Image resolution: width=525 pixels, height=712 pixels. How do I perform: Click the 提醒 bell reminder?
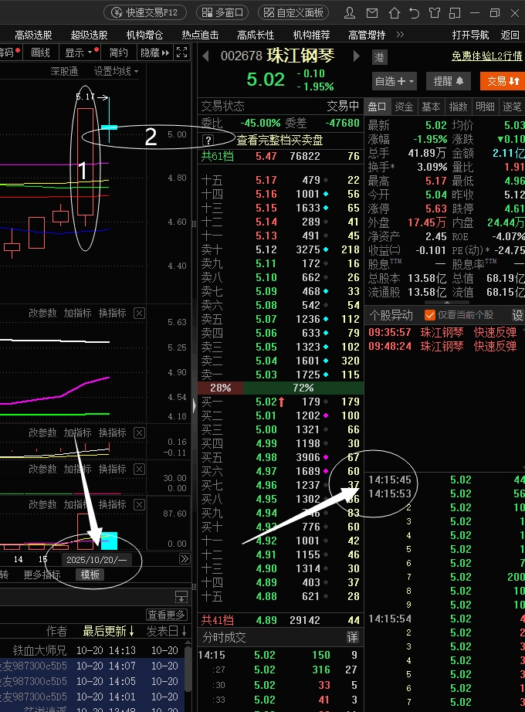[x=449, y=81]
